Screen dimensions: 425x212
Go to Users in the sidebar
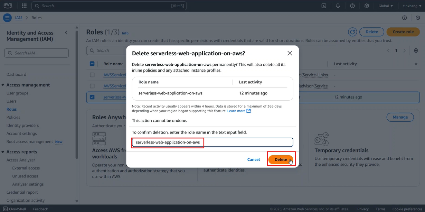click(x=11, y=101)
